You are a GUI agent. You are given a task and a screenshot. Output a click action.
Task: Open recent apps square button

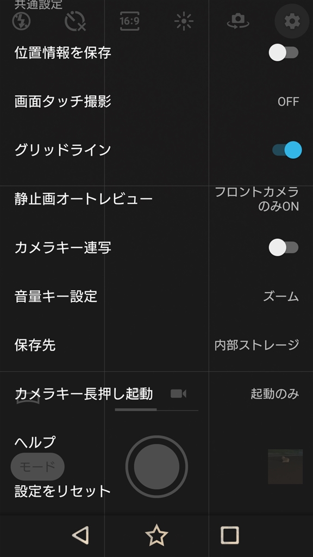pyautogui.click(x=230, y=535)
